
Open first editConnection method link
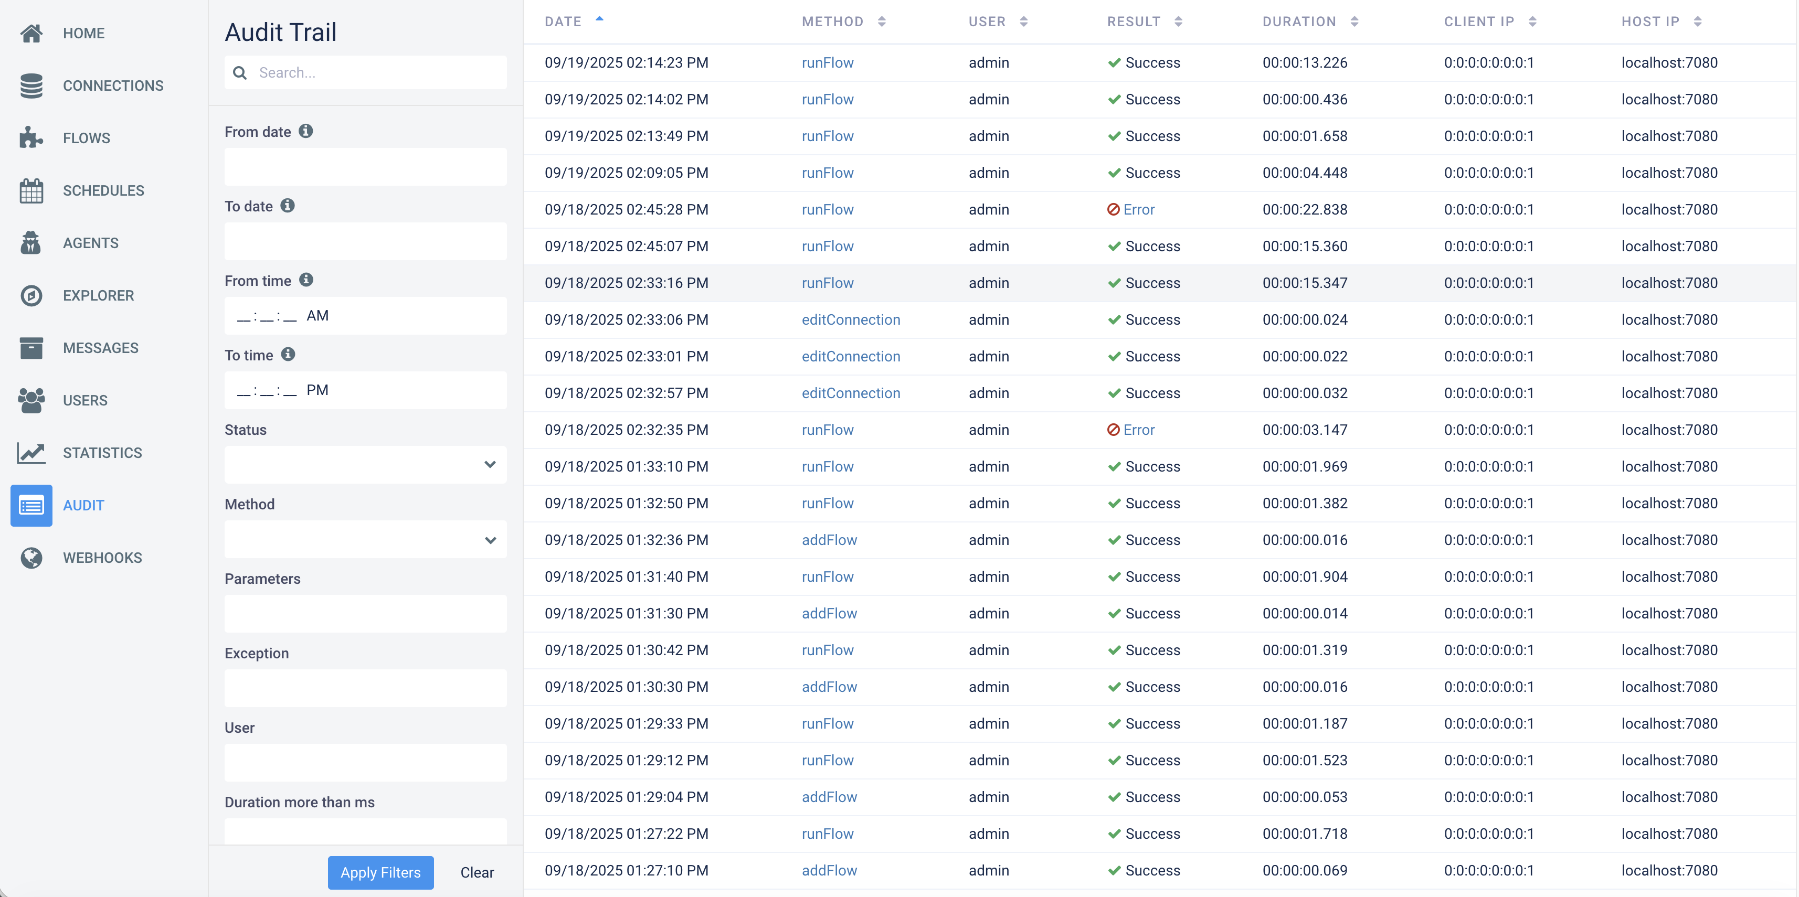pyautogui.click(x=851, y=319)
